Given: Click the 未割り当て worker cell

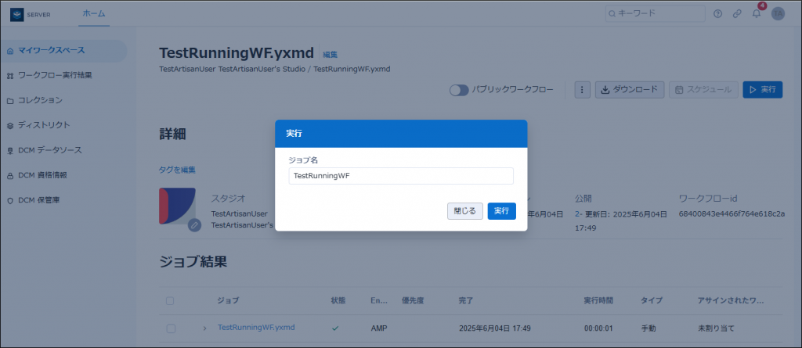Looking at the screenshot, I should [716, 328].
